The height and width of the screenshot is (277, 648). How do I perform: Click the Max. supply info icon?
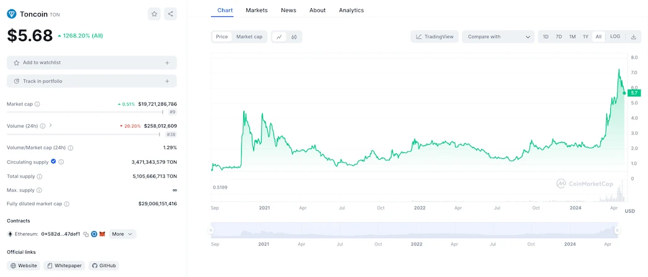39,190
